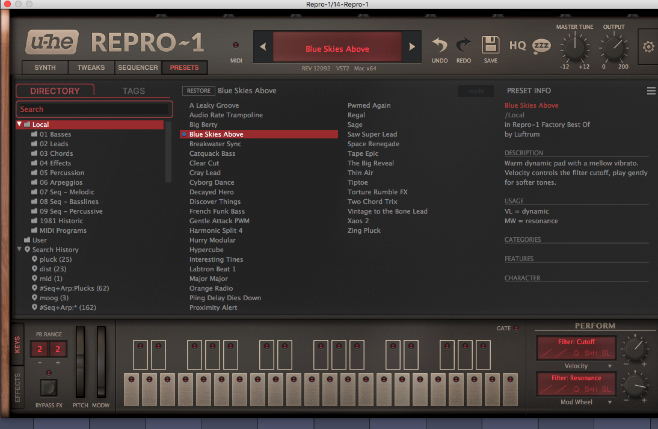Switch to the TWEAKS tab
658x429 pixels.
(x=91, y=67)
